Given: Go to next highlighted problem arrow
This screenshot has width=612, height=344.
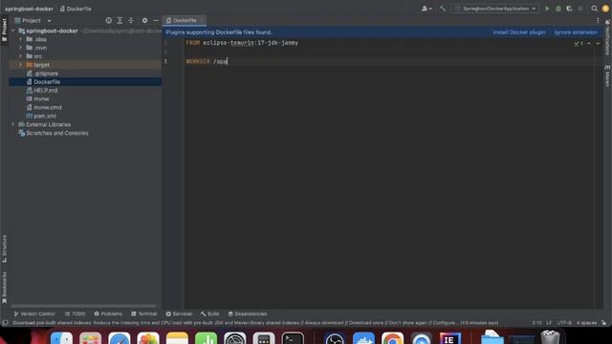Looking at the screenshot, I should tap(598, 44).
